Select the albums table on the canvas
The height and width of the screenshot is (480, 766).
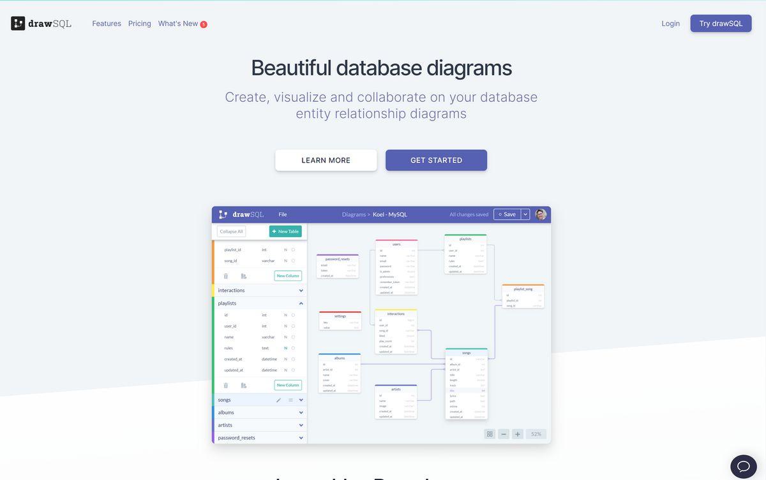340,374
